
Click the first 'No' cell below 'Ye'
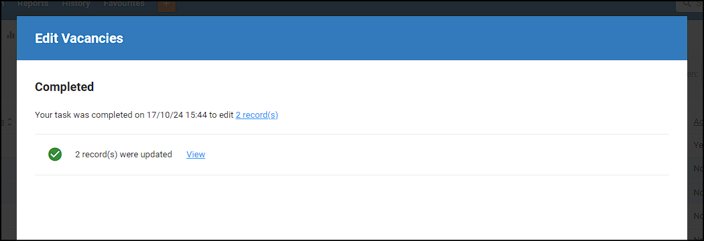click(x=698, y=169)
